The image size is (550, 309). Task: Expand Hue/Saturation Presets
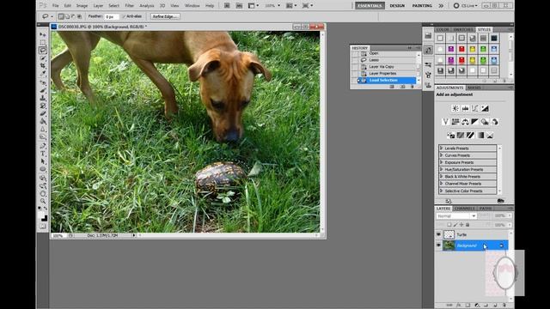(x=441, y=170)
